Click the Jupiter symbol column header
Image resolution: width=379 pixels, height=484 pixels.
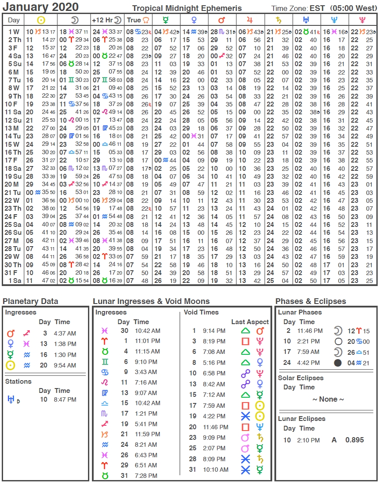(250, 21)
